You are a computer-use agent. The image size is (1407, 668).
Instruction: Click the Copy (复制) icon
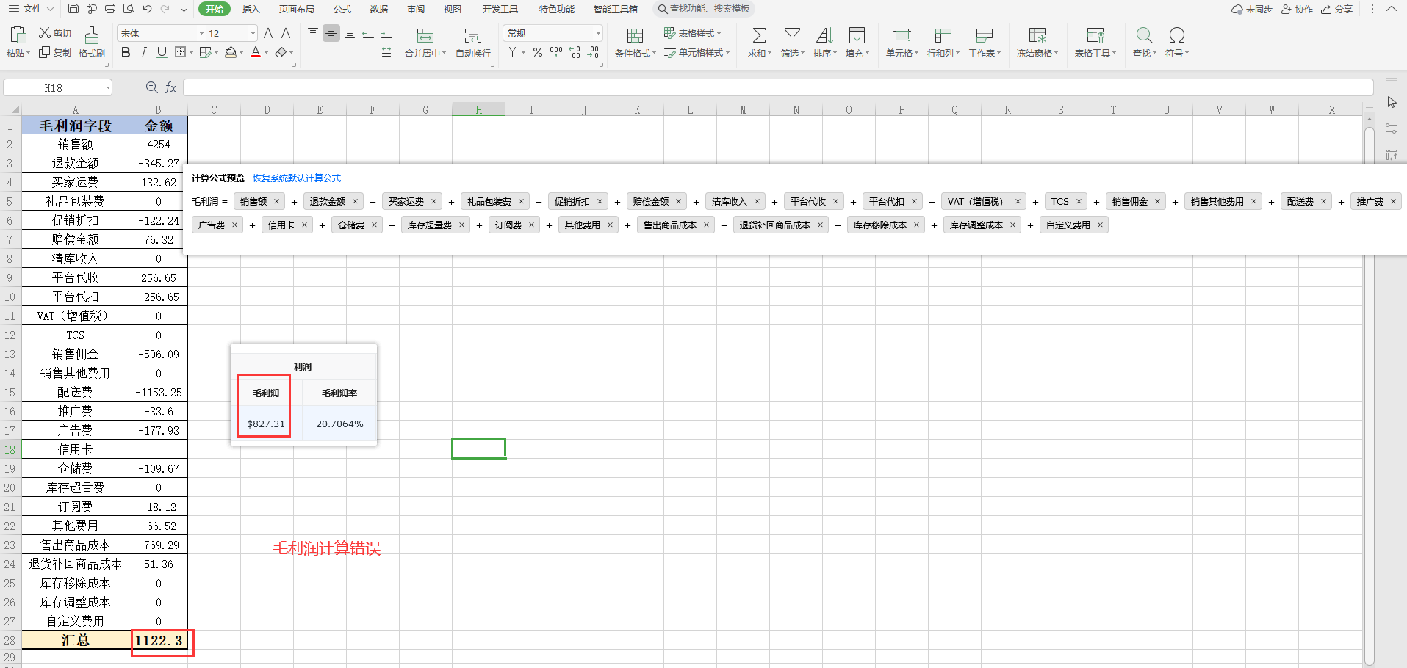45,53
